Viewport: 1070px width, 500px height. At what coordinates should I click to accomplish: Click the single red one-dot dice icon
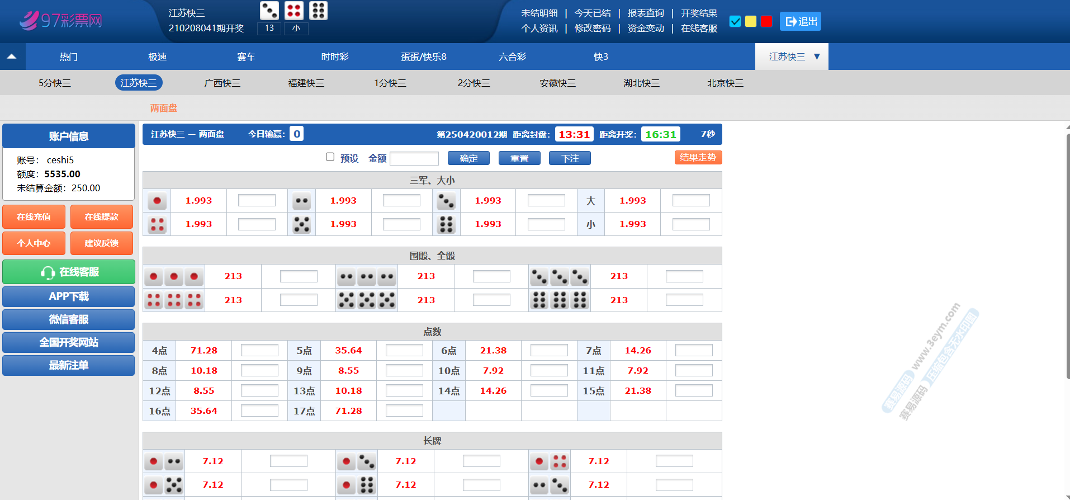[157, 201]
